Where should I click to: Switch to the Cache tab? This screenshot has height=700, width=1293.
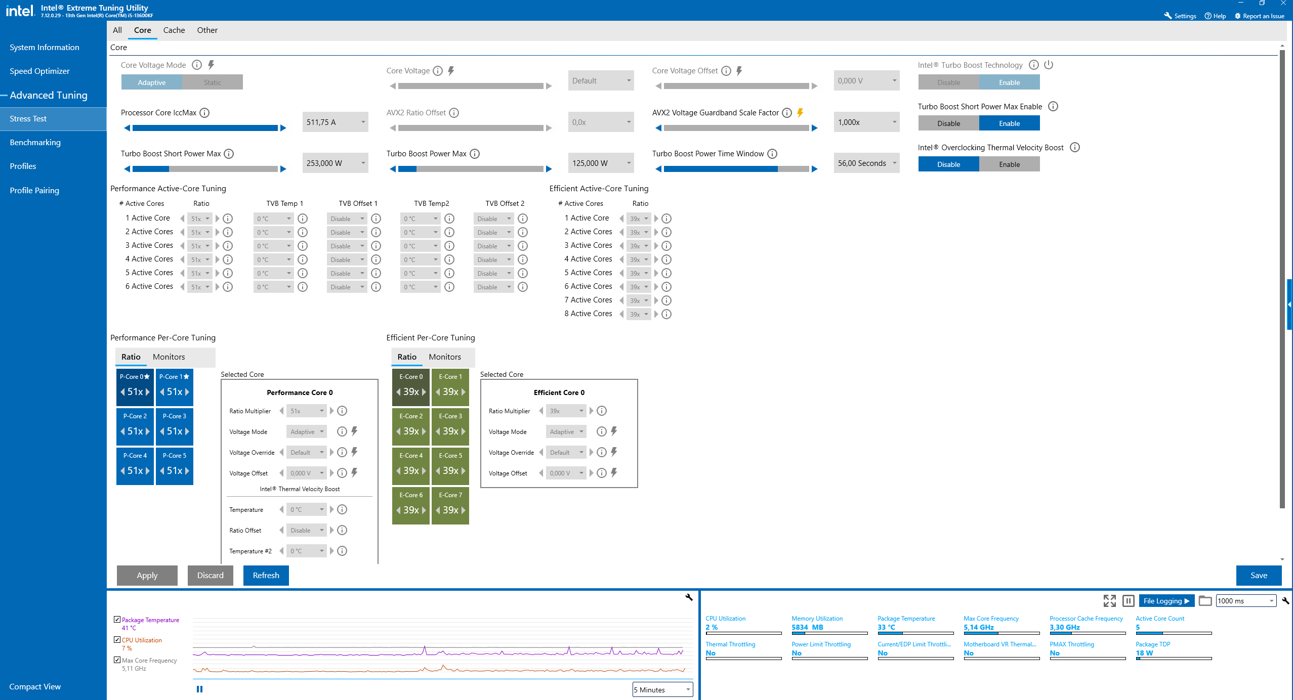point(174,30)
